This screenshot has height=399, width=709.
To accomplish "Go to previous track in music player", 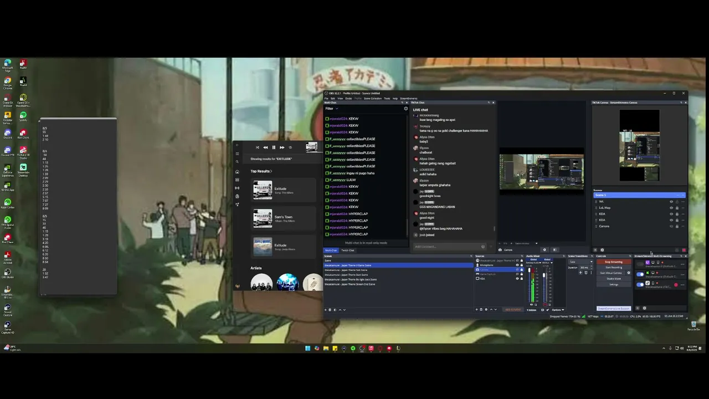I will 265,147.
